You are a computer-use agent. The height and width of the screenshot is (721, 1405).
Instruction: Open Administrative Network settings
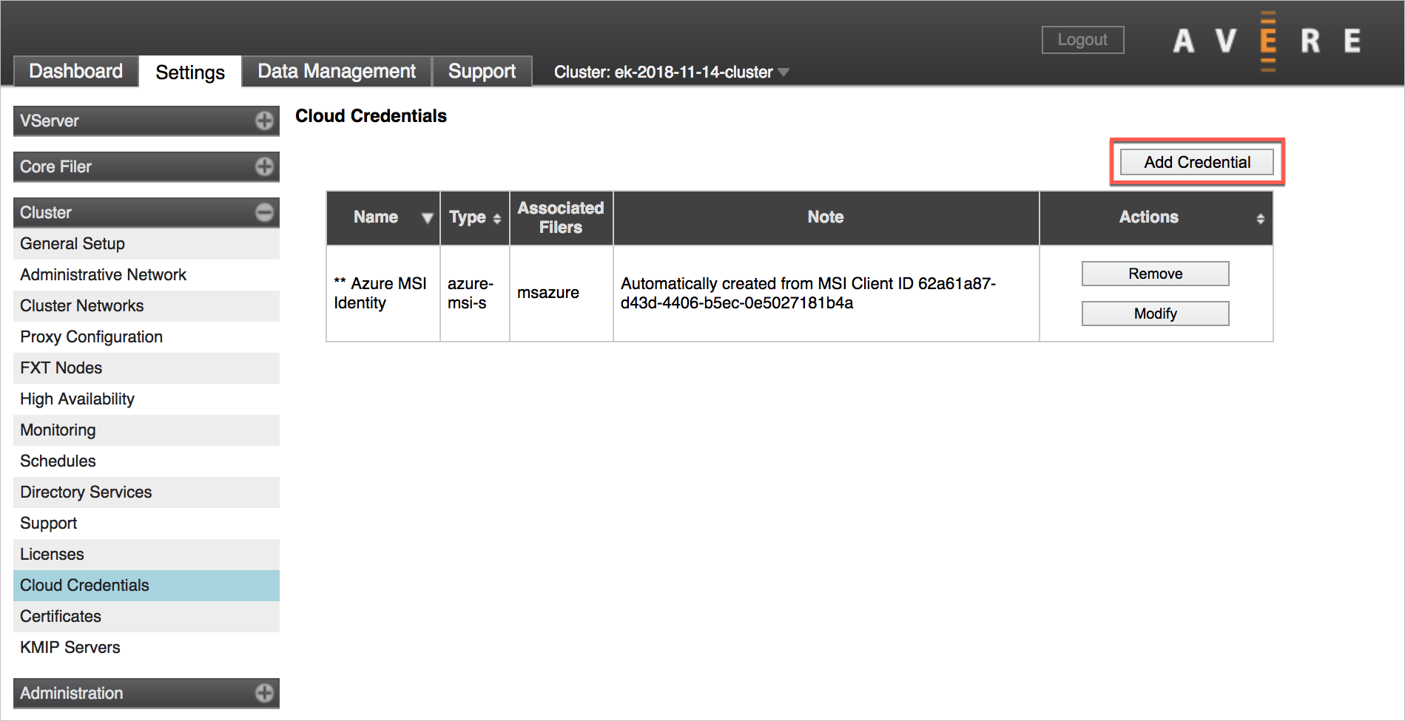pos(146,275)
